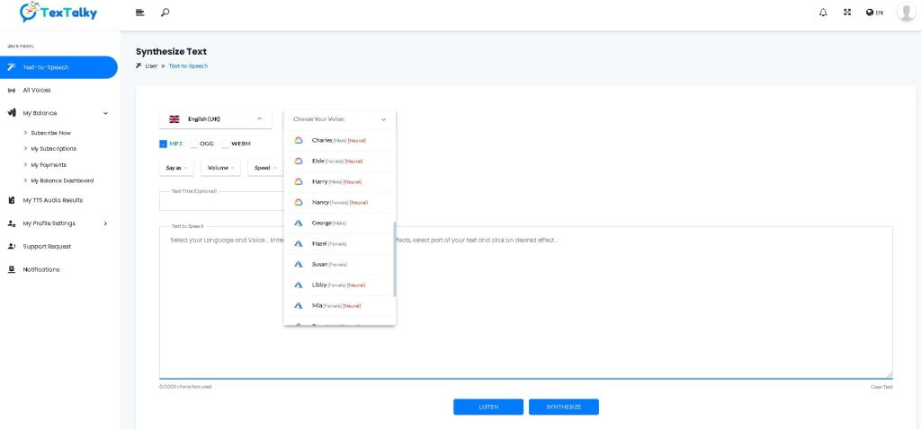Click the LISTEN button

click(x=488, y=407)
